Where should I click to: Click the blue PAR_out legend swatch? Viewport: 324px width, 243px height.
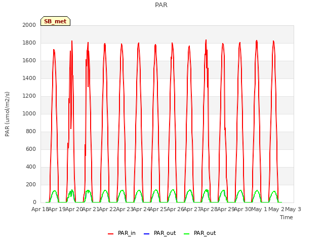point(146,234)
